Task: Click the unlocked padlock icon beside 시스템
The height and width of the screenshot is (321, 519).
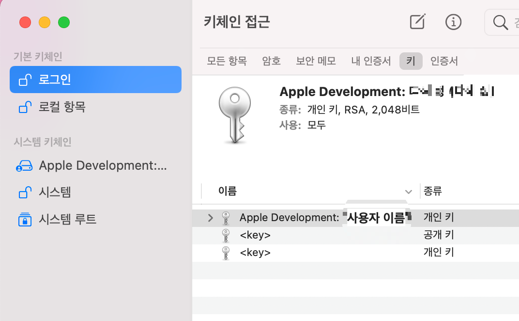Action: coord(25,193)
